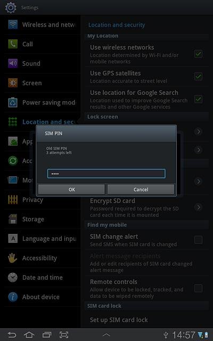Viewport: 213px width, 341px height.
Task: Select the Storage SD card icon
Action: 13,219
